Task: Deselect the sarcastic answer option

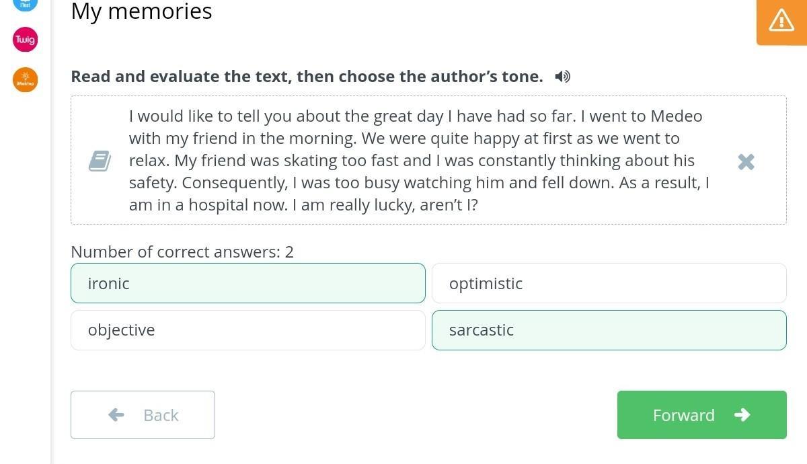Action: [x=609, y=330]
